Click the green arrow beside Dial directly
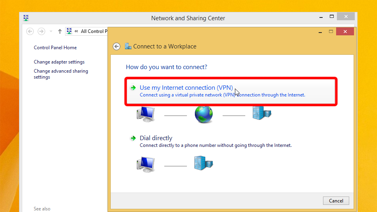Viewport: 377px width, 212px height. (133, 138)
